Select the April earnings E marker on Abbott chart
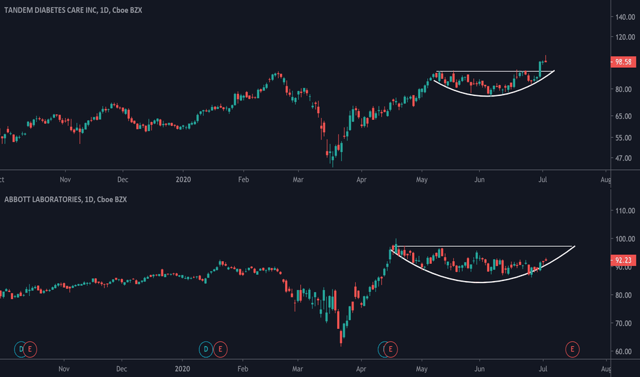Image resolution: width=640 pixels, height=377 pixels. [391, 350]
